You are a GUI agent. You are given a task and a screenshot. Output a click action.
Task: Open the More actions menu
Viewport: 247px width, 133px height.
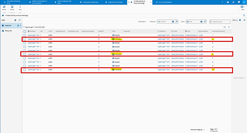click(x=20, y=7)
